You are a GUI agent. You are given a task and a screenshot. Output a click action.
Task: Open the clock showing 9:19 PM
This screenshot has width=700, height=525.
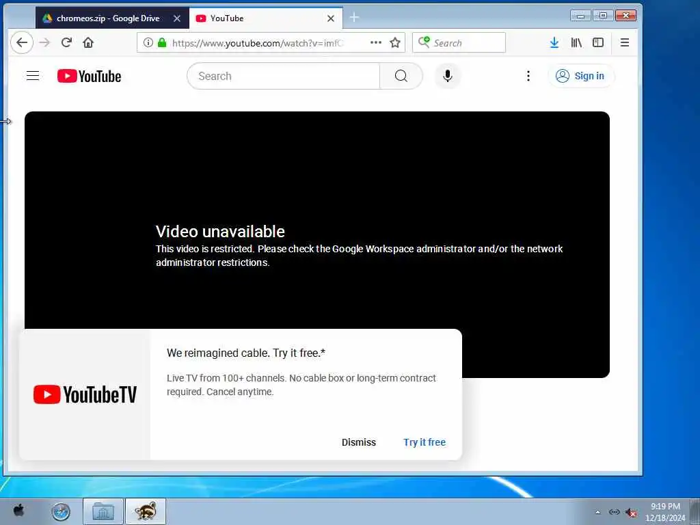coord(665,512)
